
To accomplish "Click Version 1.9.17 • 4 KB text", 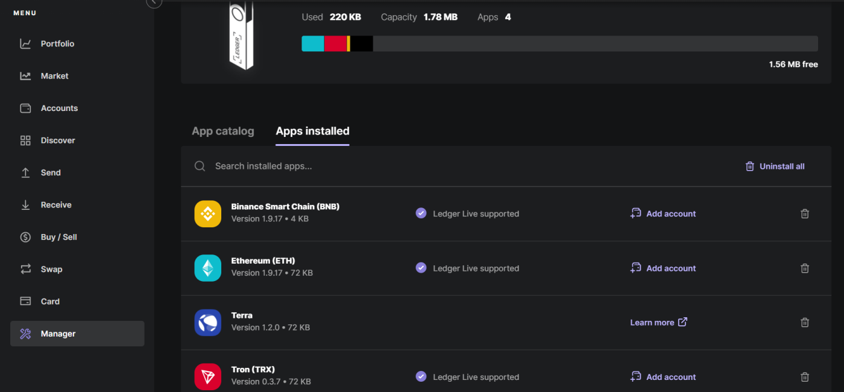I will tap(270, 219).
